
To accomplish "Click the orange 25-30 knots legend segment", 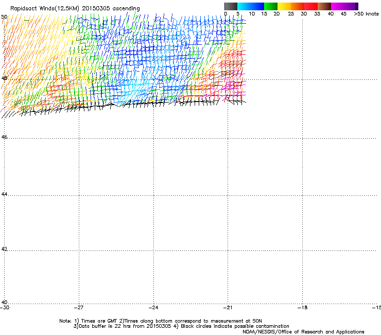I will pyautogui.click(x=298, y=6).
